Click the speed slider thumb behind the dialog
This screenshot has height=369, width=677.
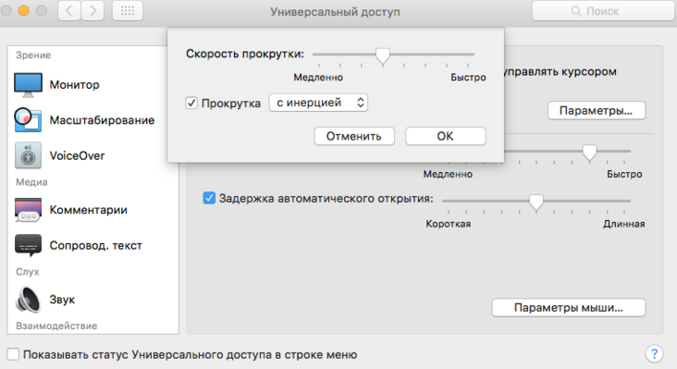[x=589, y=153]
